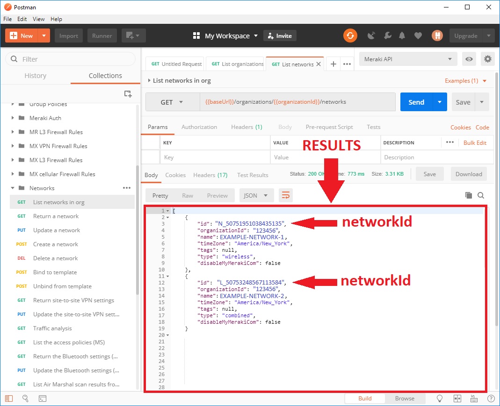Open manage environments gear icon
Viewport: 500px width, 406px height.
click(488, 59)
